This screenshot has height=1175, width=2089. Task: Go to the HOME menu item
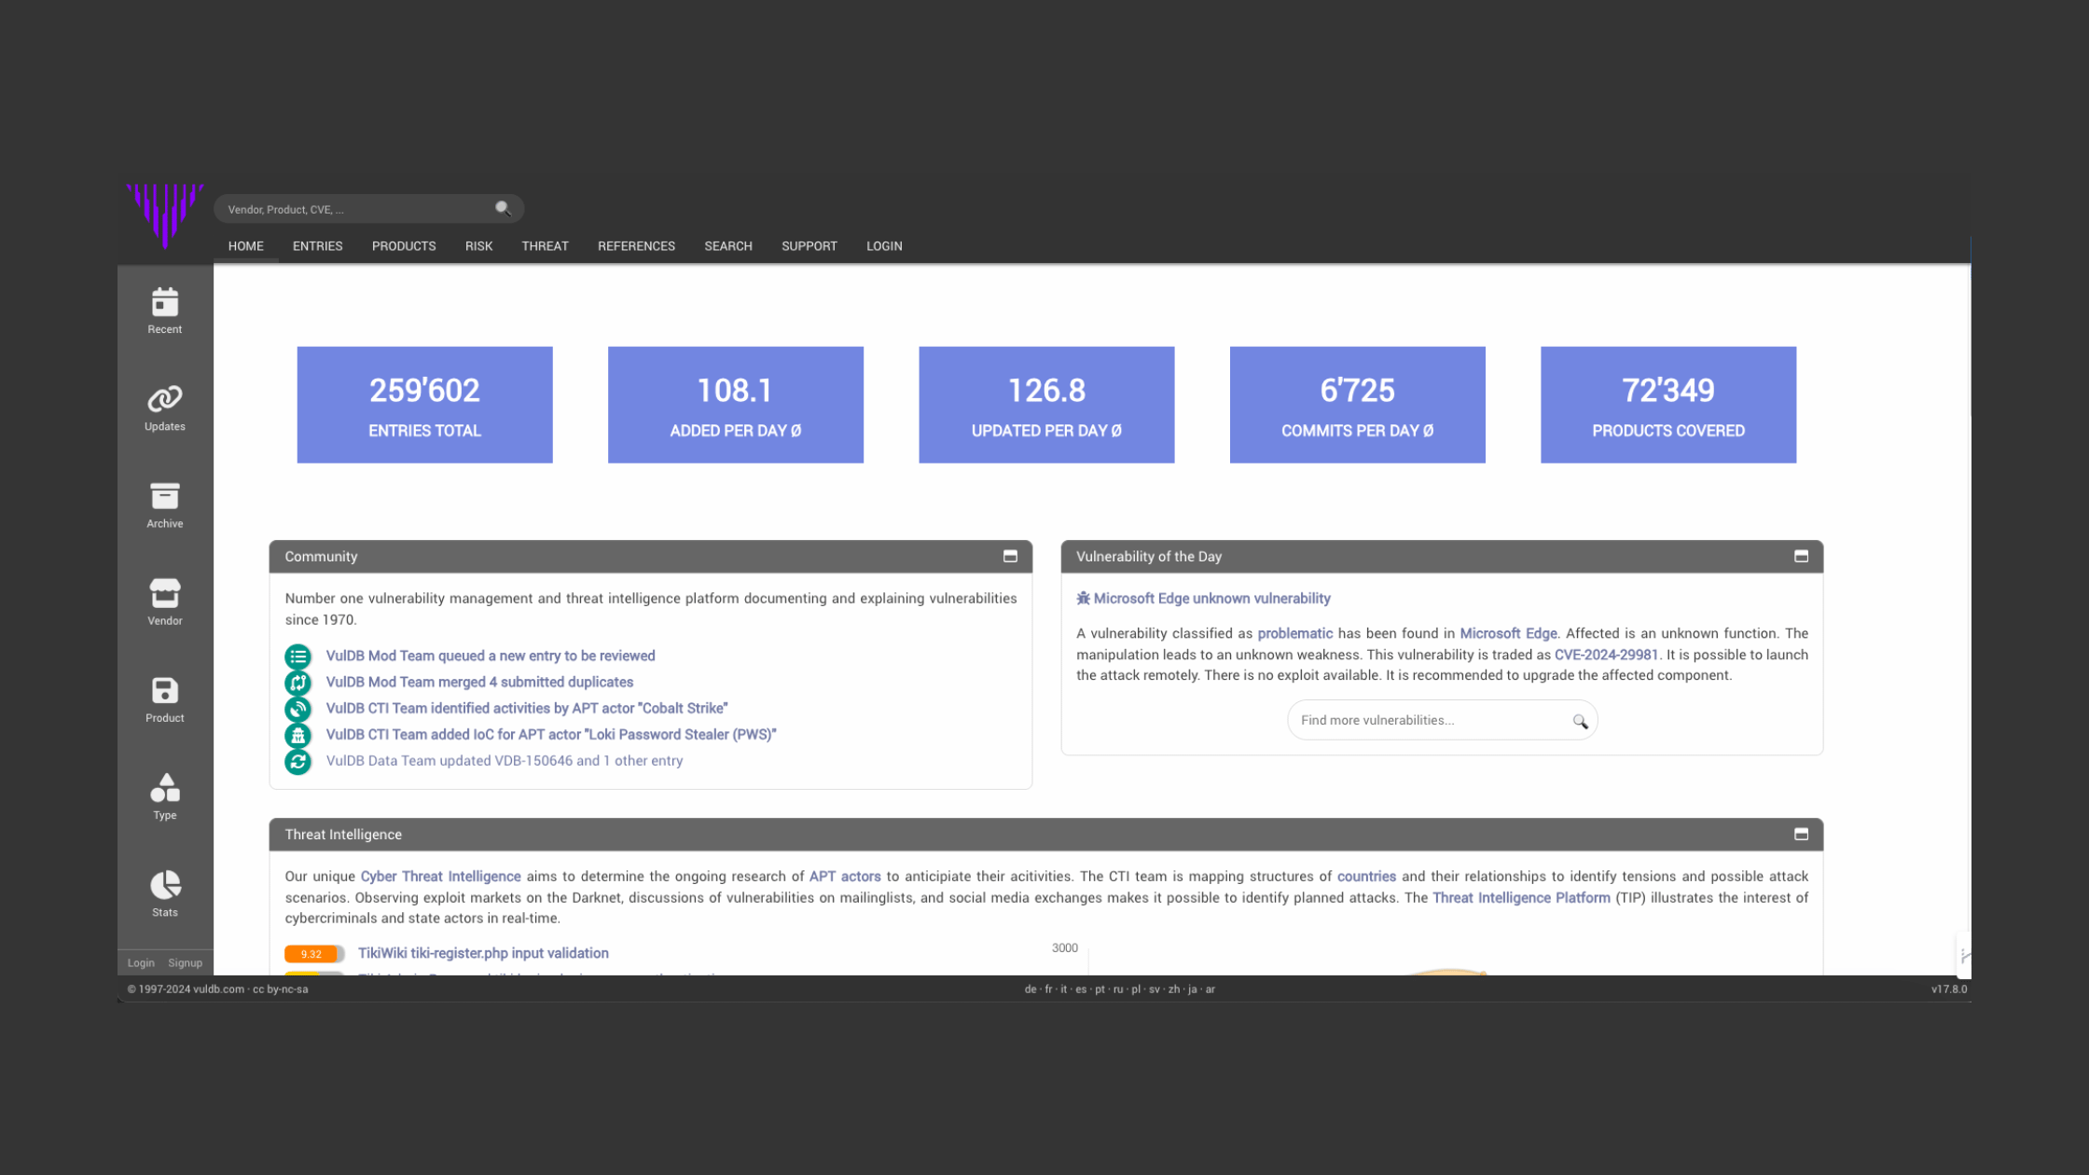246,246
